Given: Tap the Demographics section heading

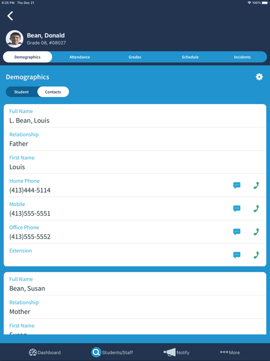Looking at the screenshot, I should coord(28,77).
